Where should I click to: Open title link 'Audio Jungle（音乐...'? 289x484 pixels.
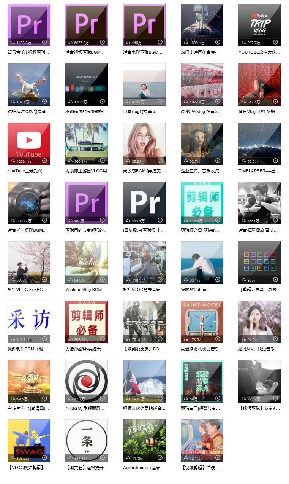pyautogui.click(x=144, y=468)
